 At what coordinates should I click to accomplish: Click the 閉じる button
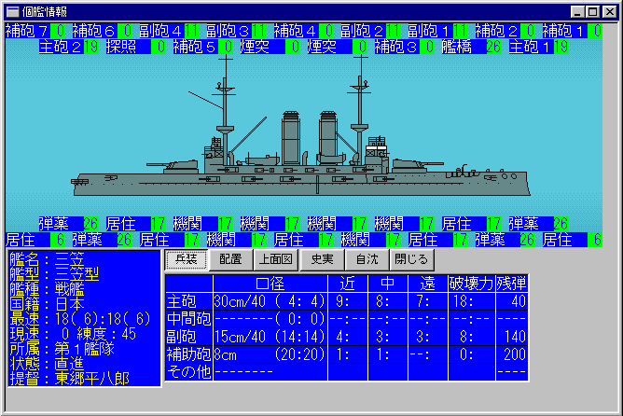coord(411,260)
